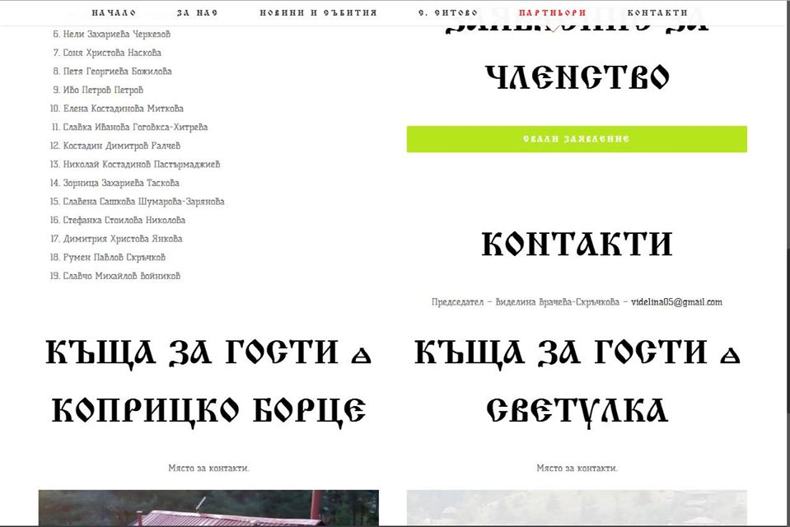790x527 pixels.
Task: Go to the ЗА НАС page
Action: (197, 12)
